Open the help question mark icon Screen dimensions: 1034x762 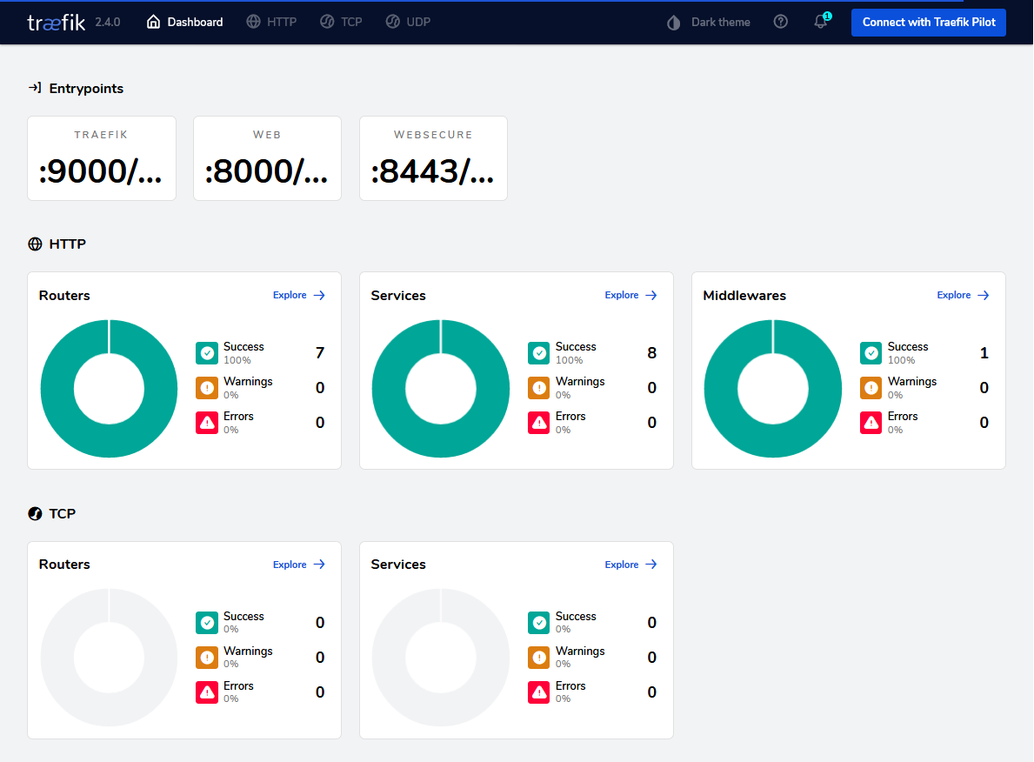point(781,22)
